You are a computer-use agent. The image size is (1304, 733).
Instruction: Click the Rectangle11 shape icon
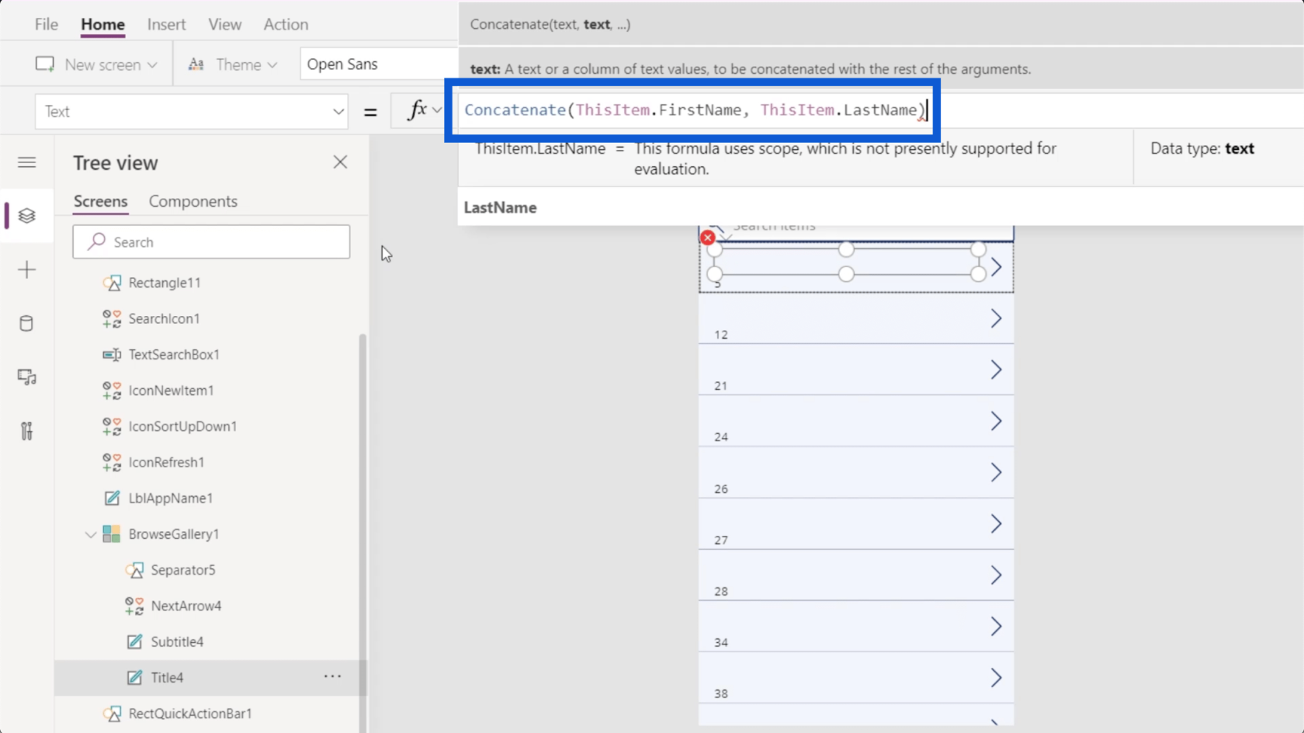pyautogui.click(x=112, y=283)
